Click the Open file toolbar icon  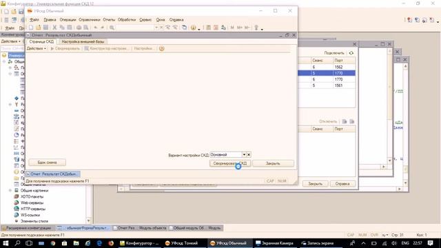coord(39,28)
